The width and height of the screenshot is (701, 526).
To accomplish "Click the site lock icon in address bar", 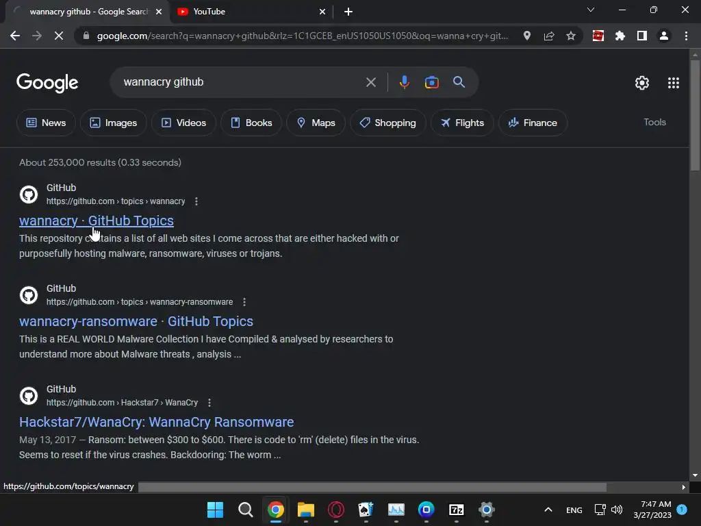I will tap(86, 36).
